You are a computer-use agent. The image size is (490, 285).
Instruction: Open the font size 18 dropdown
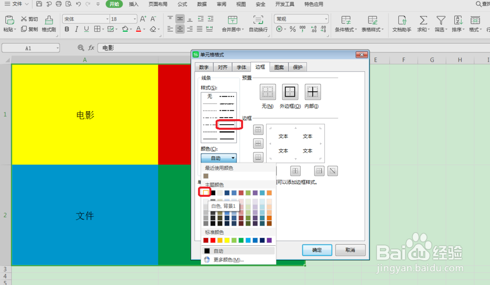[135, 19]
